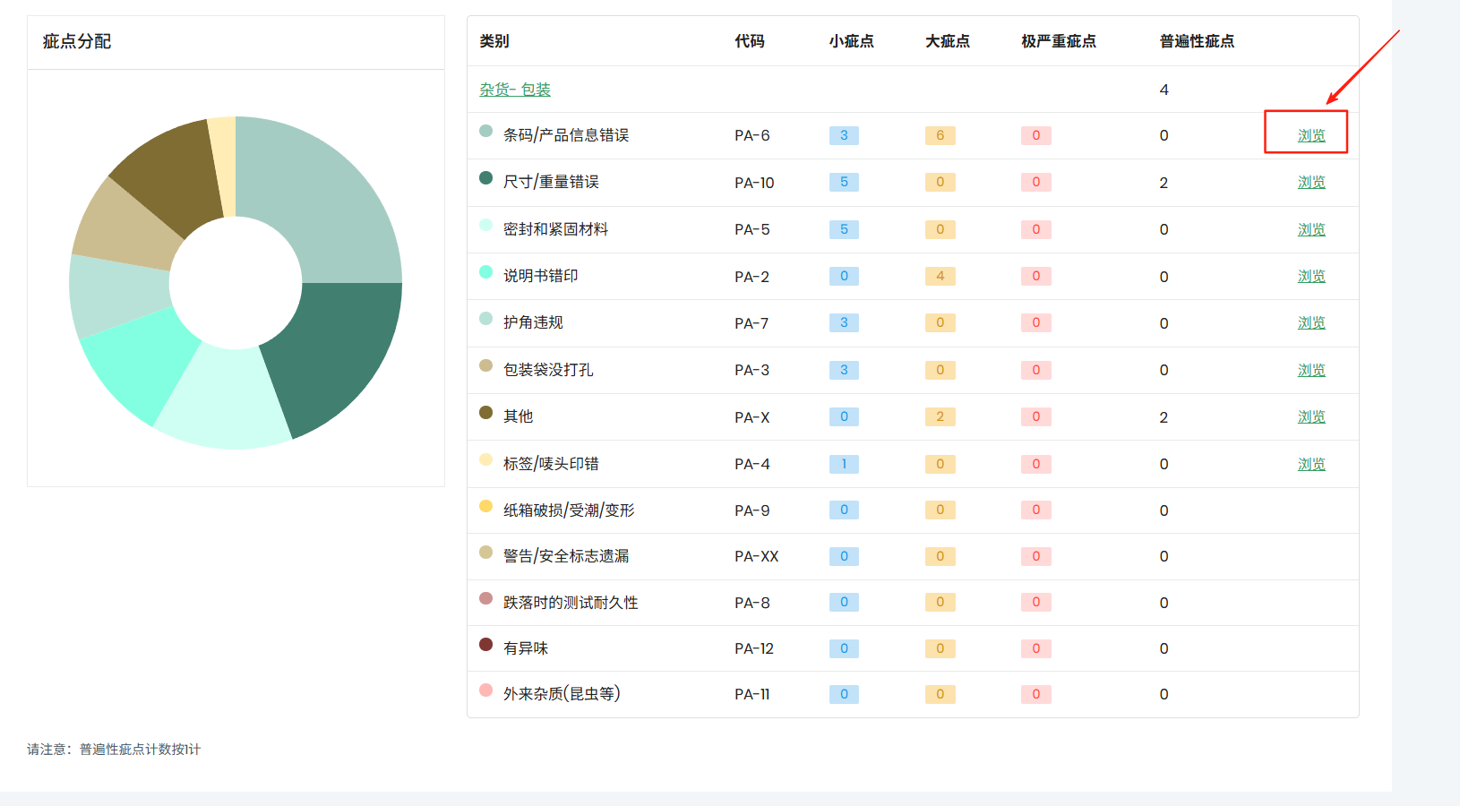
Task: Open the 杂货- 包装 category link
Action: (515, 90)
